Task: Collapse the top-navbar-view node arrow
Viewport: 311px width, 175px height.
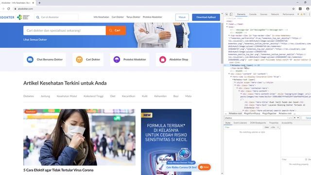Action: tap(229, 35)
